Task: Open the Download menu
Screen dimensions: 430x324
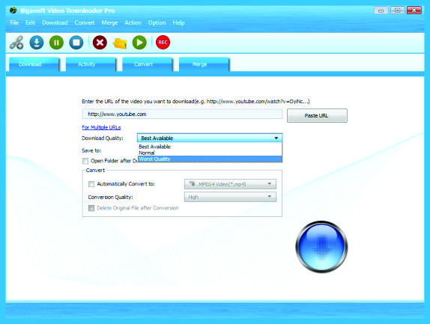Action: [55, 22]
